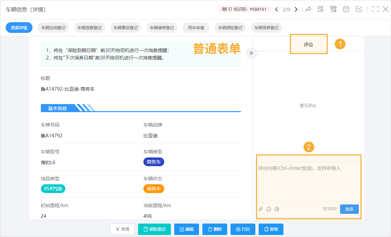Viewport: 391px width, 237px height.
Task: Click the task checkbox icon in title bar
Action: coord(359,9)
